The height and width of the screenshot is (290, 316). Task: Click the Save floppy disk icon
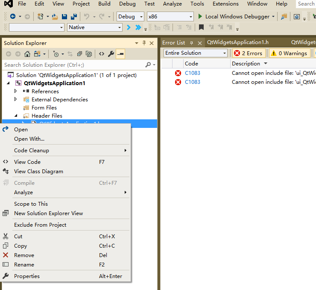(x=64, y=17)
